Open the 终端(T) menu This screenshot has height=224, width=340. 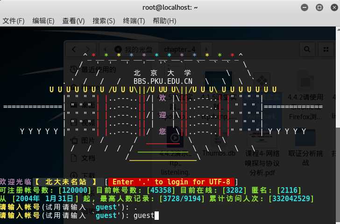134,21
